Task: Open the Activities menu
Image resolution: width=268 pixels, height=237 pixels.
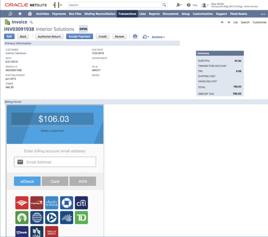Action: click(43, 14)
